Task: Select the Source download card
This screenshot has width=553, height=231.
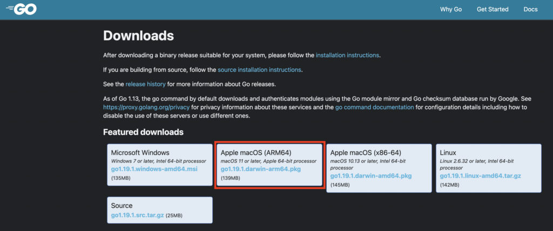Action: coord(159,206)
